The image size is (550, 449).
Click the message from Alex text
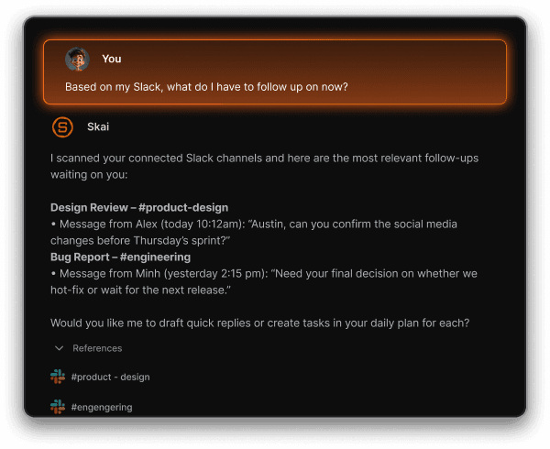click(x=254, y=232)
